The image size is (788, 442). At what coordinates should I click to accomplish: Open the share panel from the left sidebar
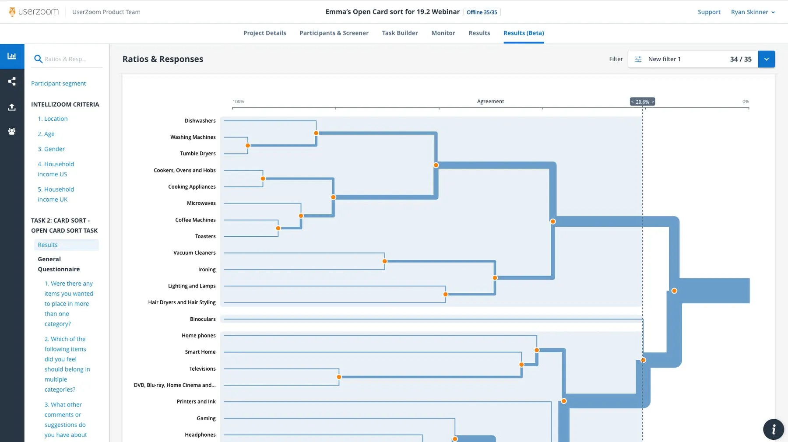click(x=12, y=81)
